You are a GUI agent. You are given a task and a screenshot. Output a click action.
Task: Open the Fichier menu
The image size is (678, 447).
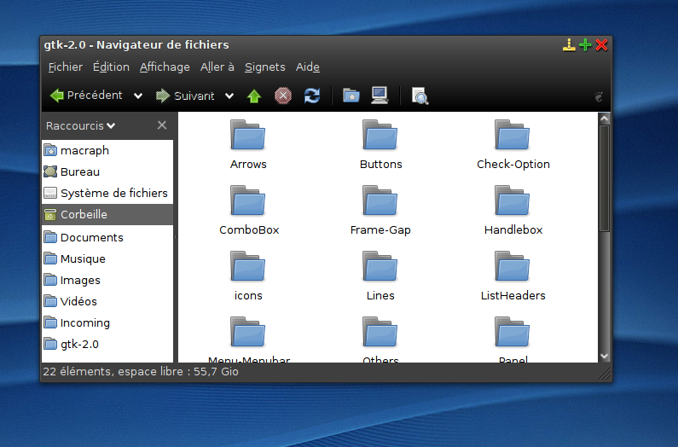pos(66,67)
